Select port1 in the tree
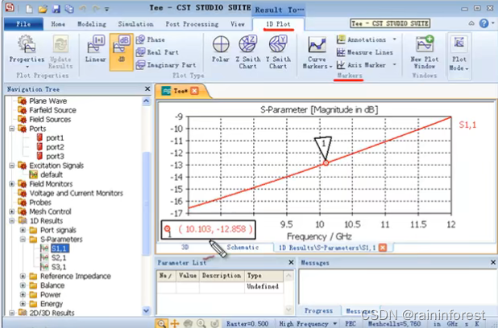The width and height of the screenshot is (498, 328). [x=55, y=137]
